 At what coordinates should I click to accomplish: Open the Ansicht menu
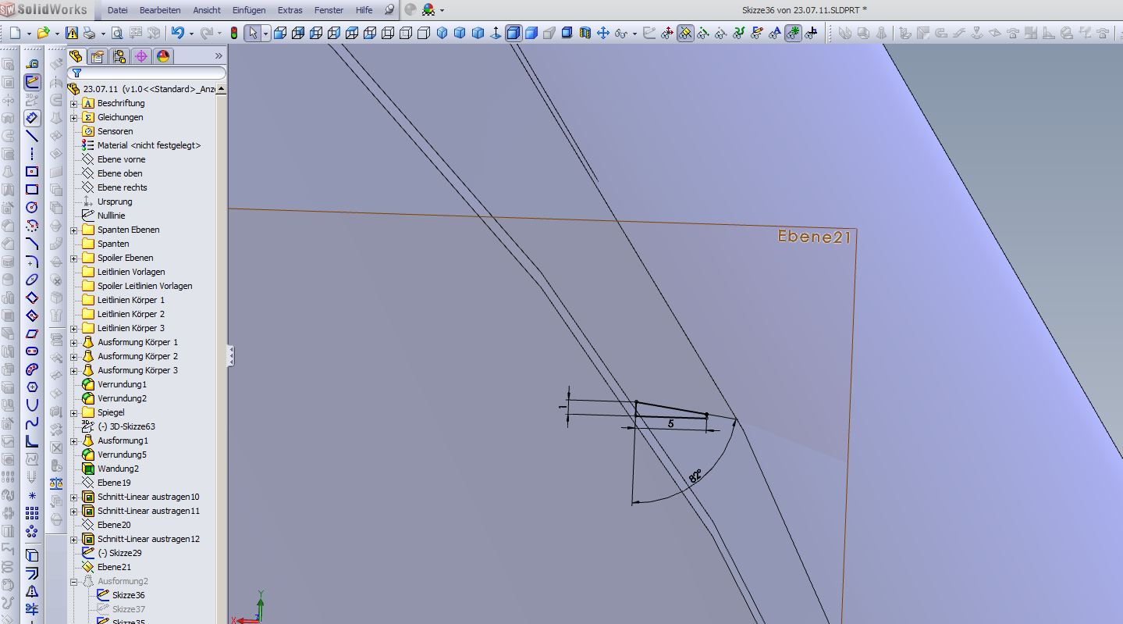click(207, 10)
